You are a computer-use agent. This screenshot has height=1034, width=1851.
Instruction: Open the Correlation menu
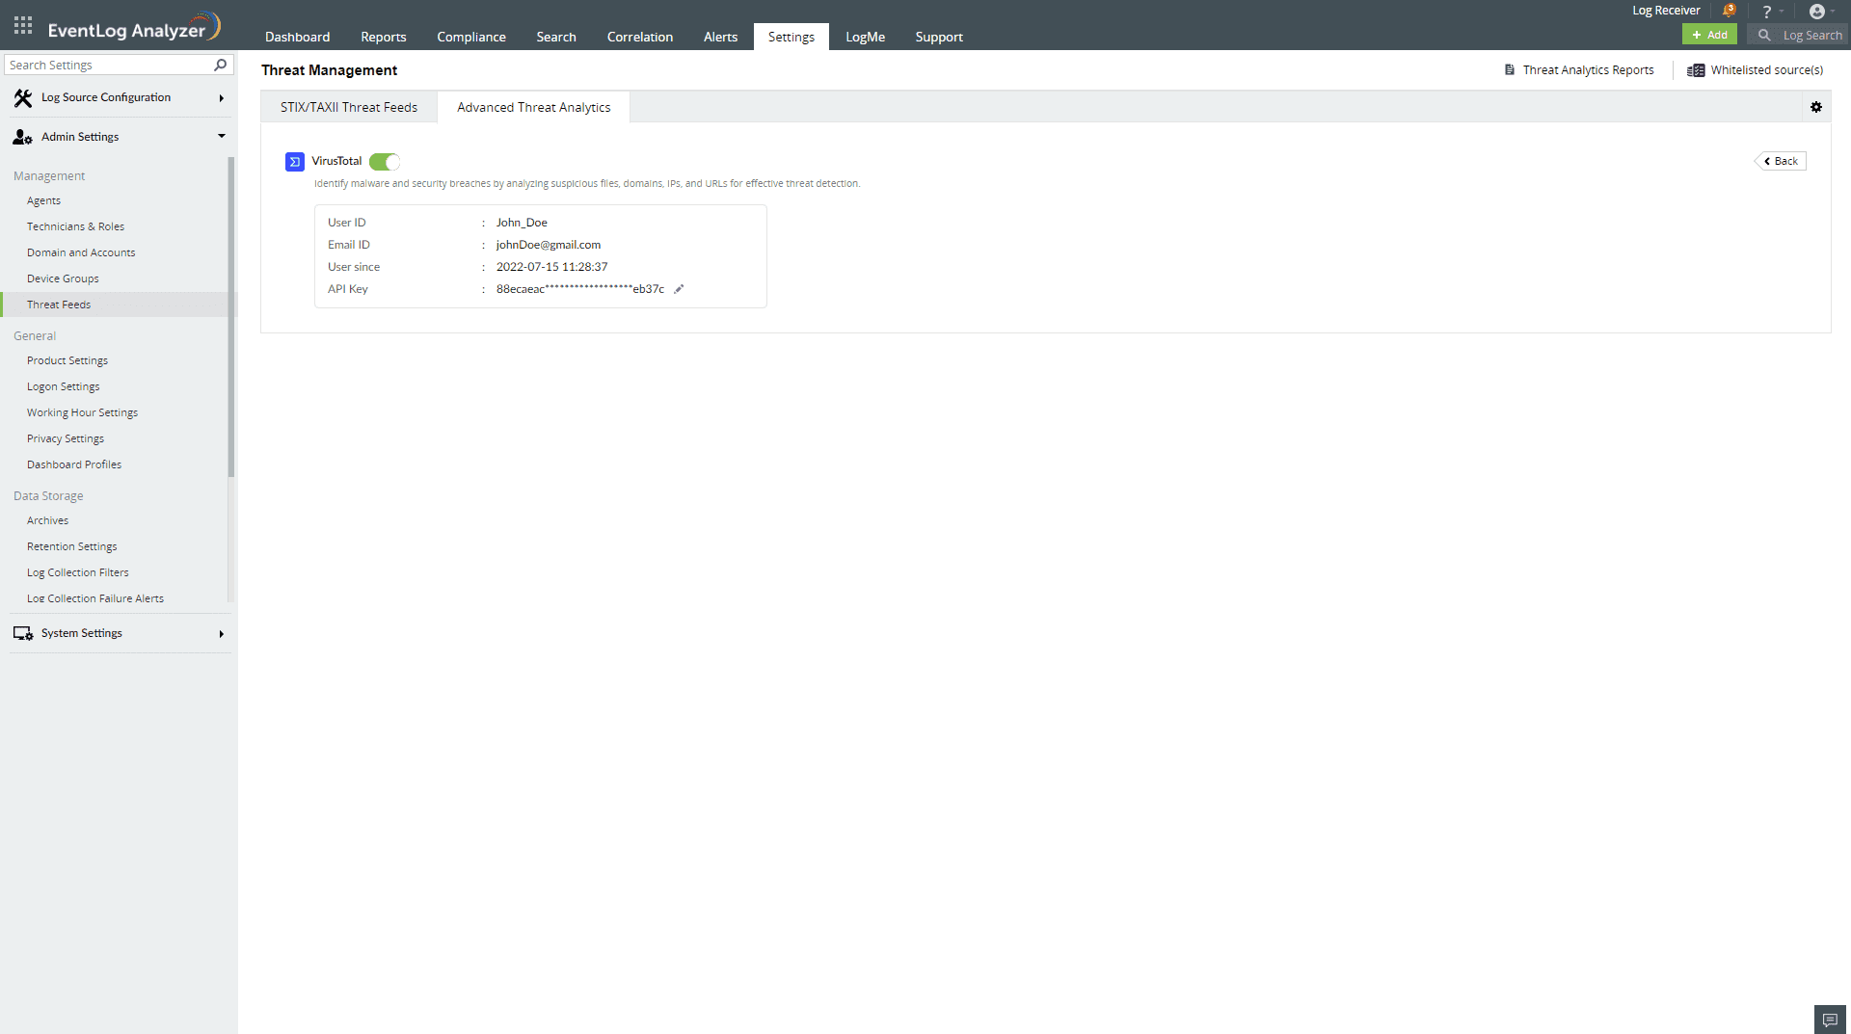click(639, 37)
